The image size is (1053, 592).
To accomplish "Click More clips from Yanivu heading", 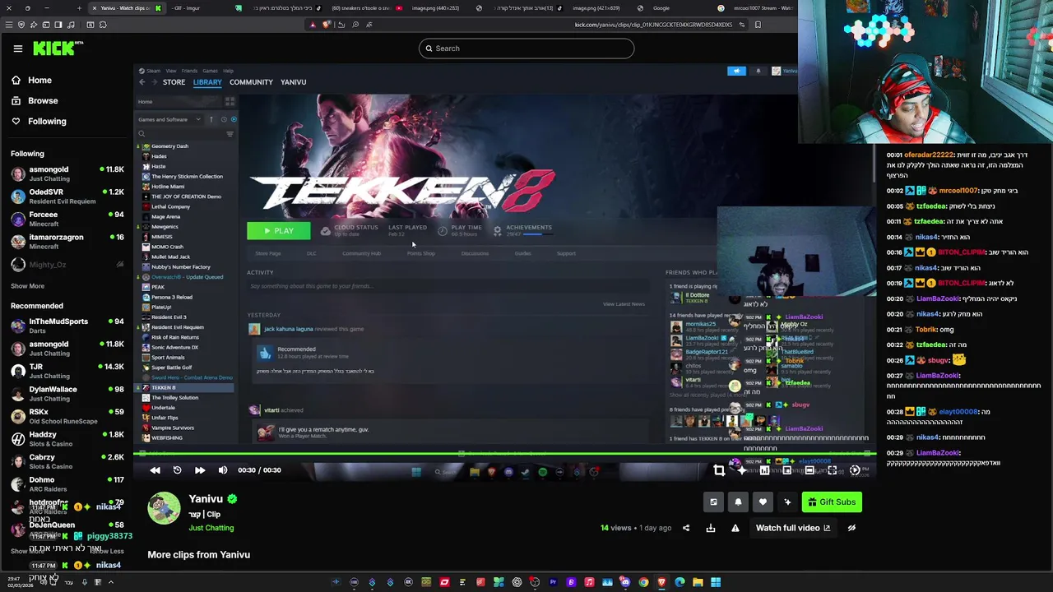I will (x=199, y=555).
